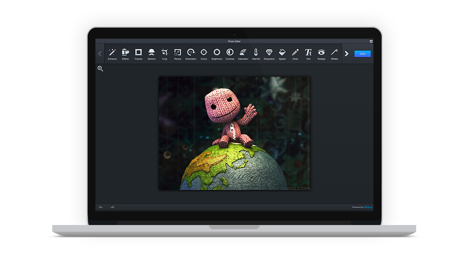Show more tools with right chevron

(x=347, y=53)
